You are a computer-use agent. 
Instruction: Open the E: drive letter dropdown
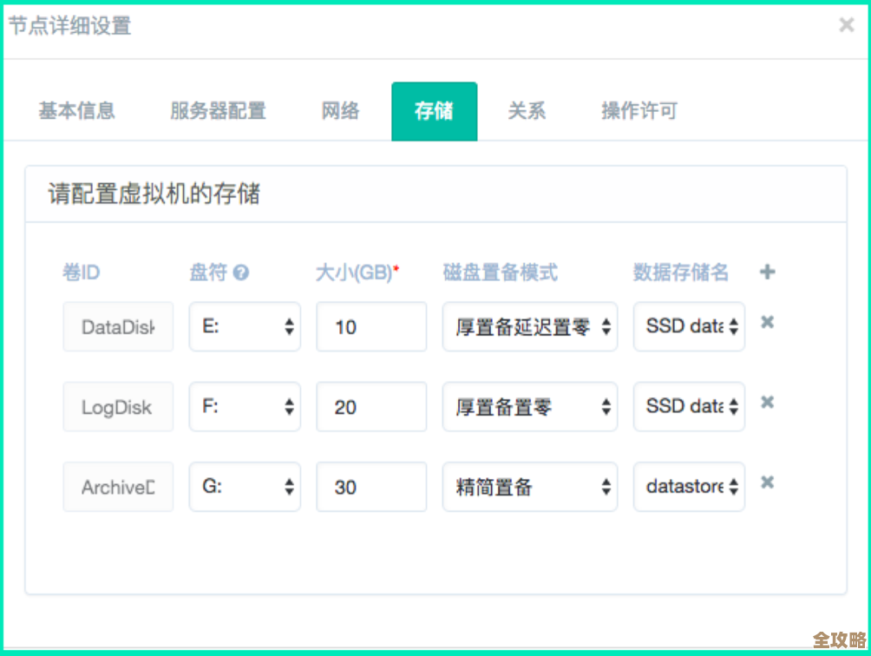[x=245, y=326]
